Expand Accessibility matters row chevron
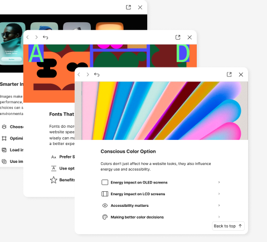Image resolution: width=267 pixels, height=242 pixels. pyautogui.click(x=219, y=205)
